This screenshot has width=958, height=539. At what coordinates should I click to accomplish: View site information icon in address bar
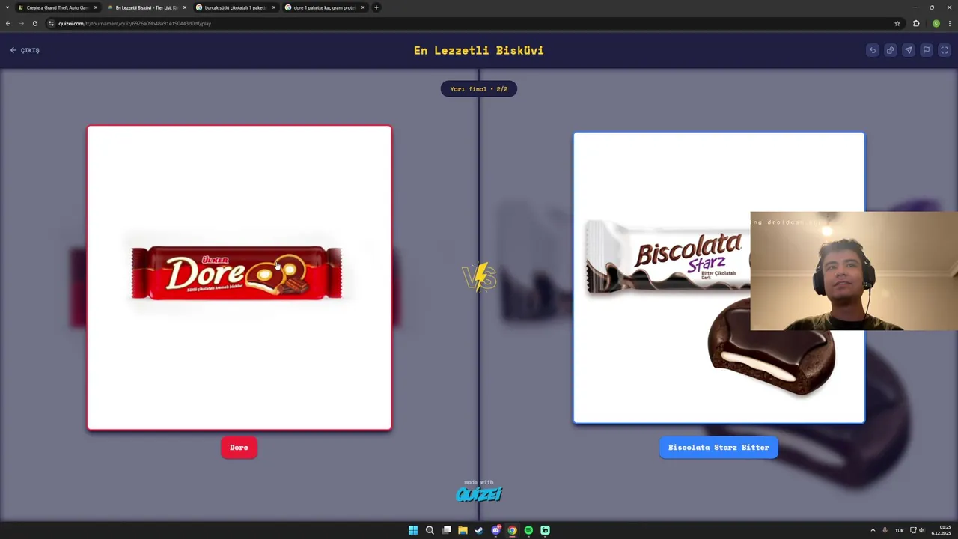52,23
